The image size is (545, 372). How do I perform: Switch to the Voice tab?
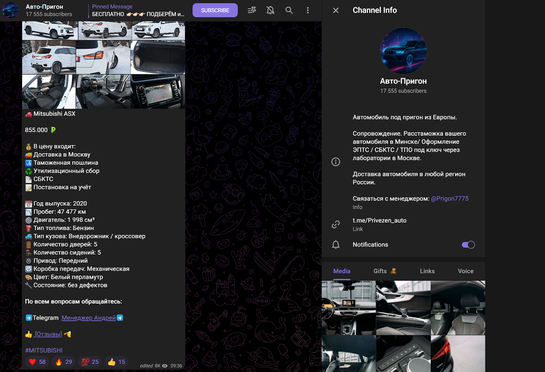coord(465,271)
